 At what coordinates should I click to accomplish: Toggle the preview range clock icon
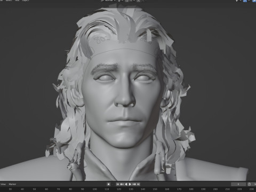249,184
